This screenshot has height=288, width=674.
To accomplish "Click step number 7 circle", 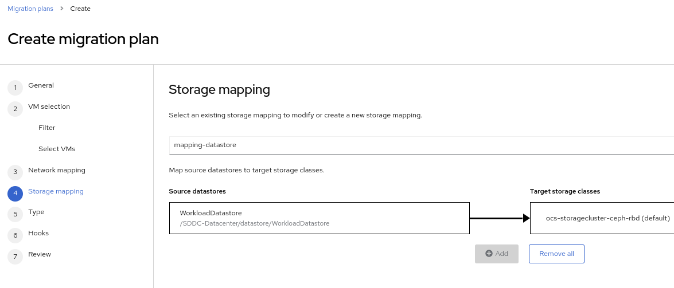I will pyautogui.click(x=15, y=257).
